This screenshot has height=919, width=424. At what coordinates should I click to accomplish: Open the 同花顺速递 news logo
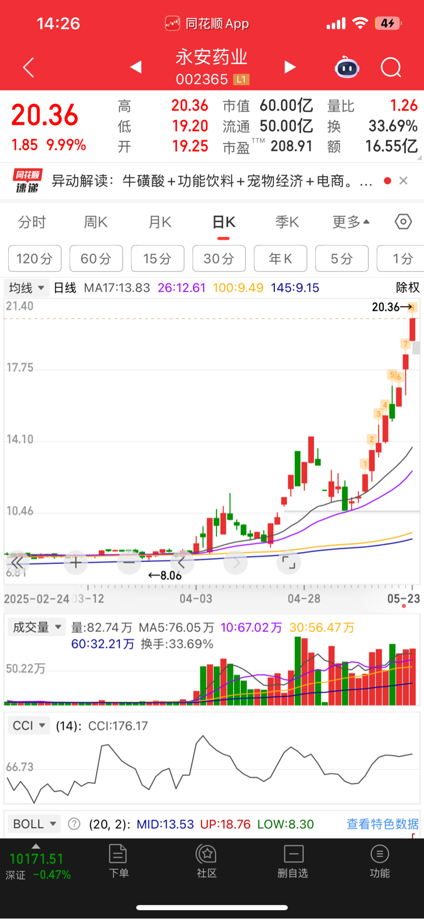[27, 181]
